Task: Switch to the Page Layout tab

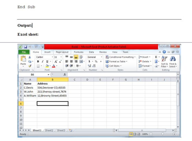Action: click(62, 52)
